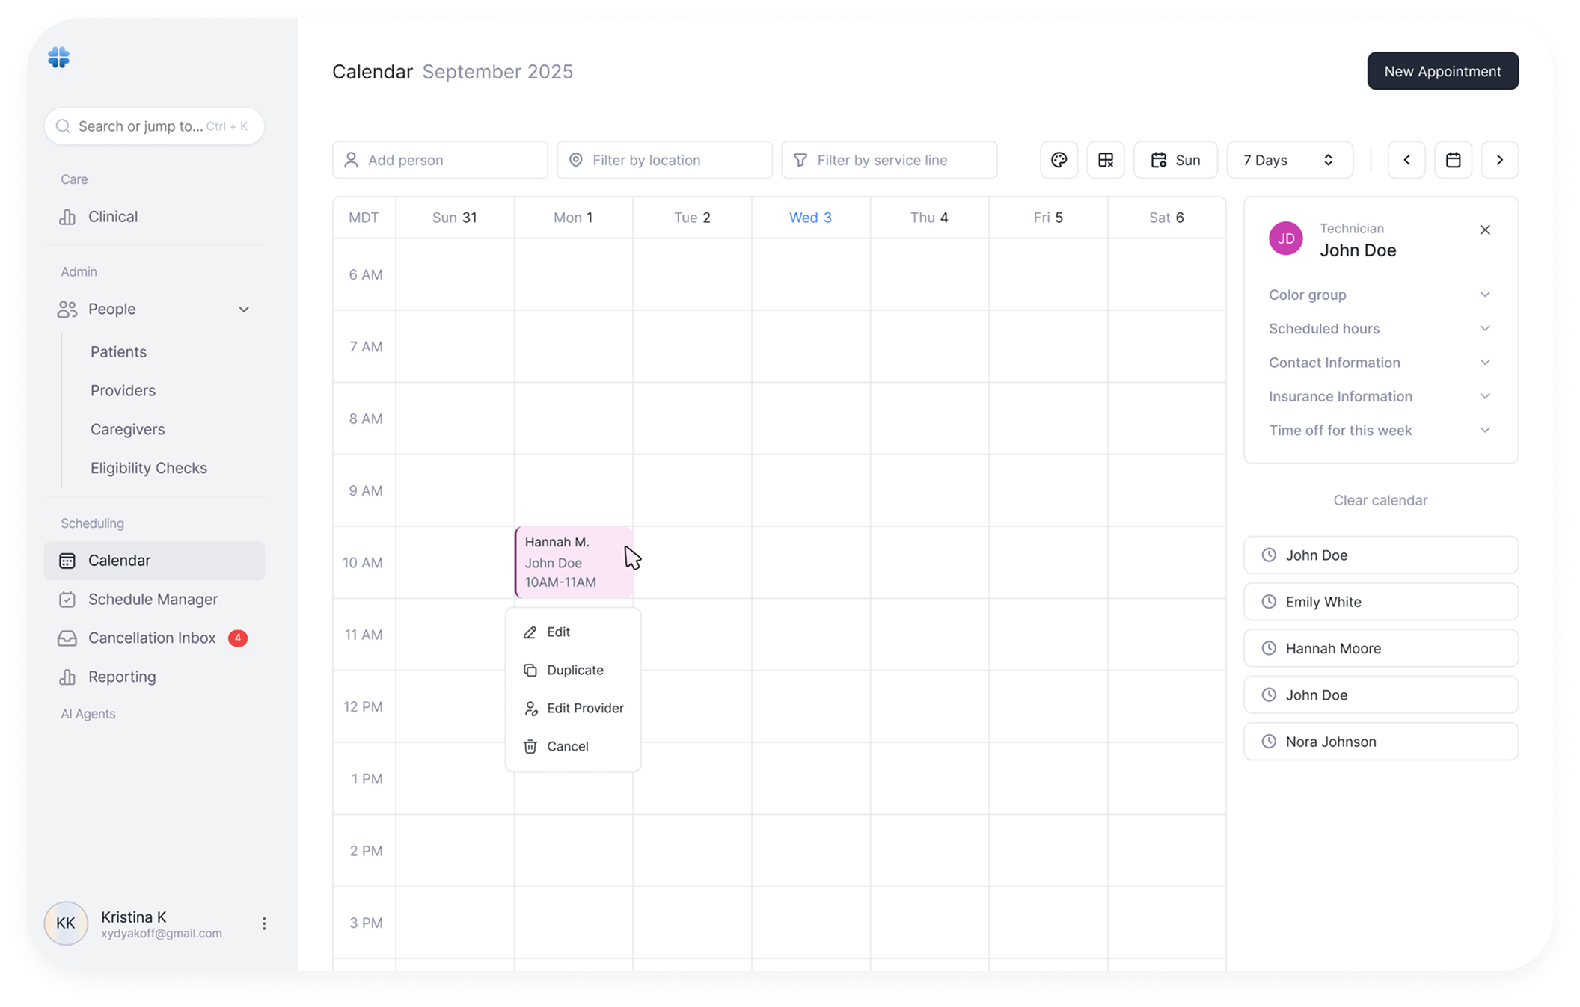Open the Cancellation Inbox from the sidebar
This screenshot has height=1007, width=1580.
(x=152, y=638)
